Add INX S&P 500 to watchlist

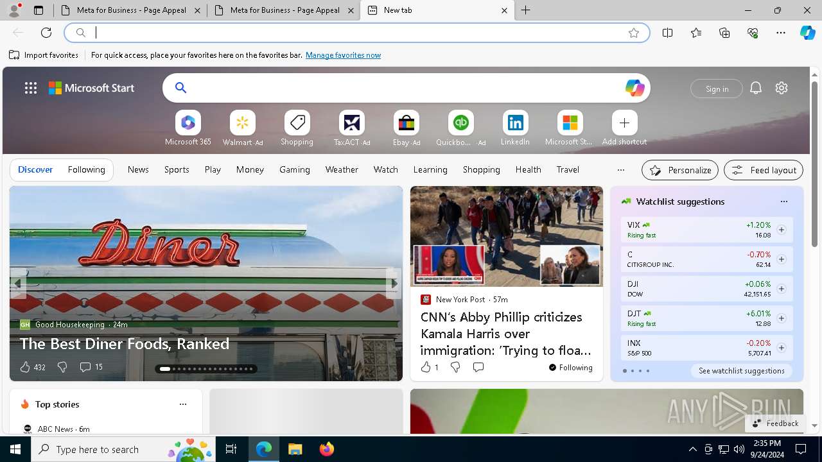point(781,348)
